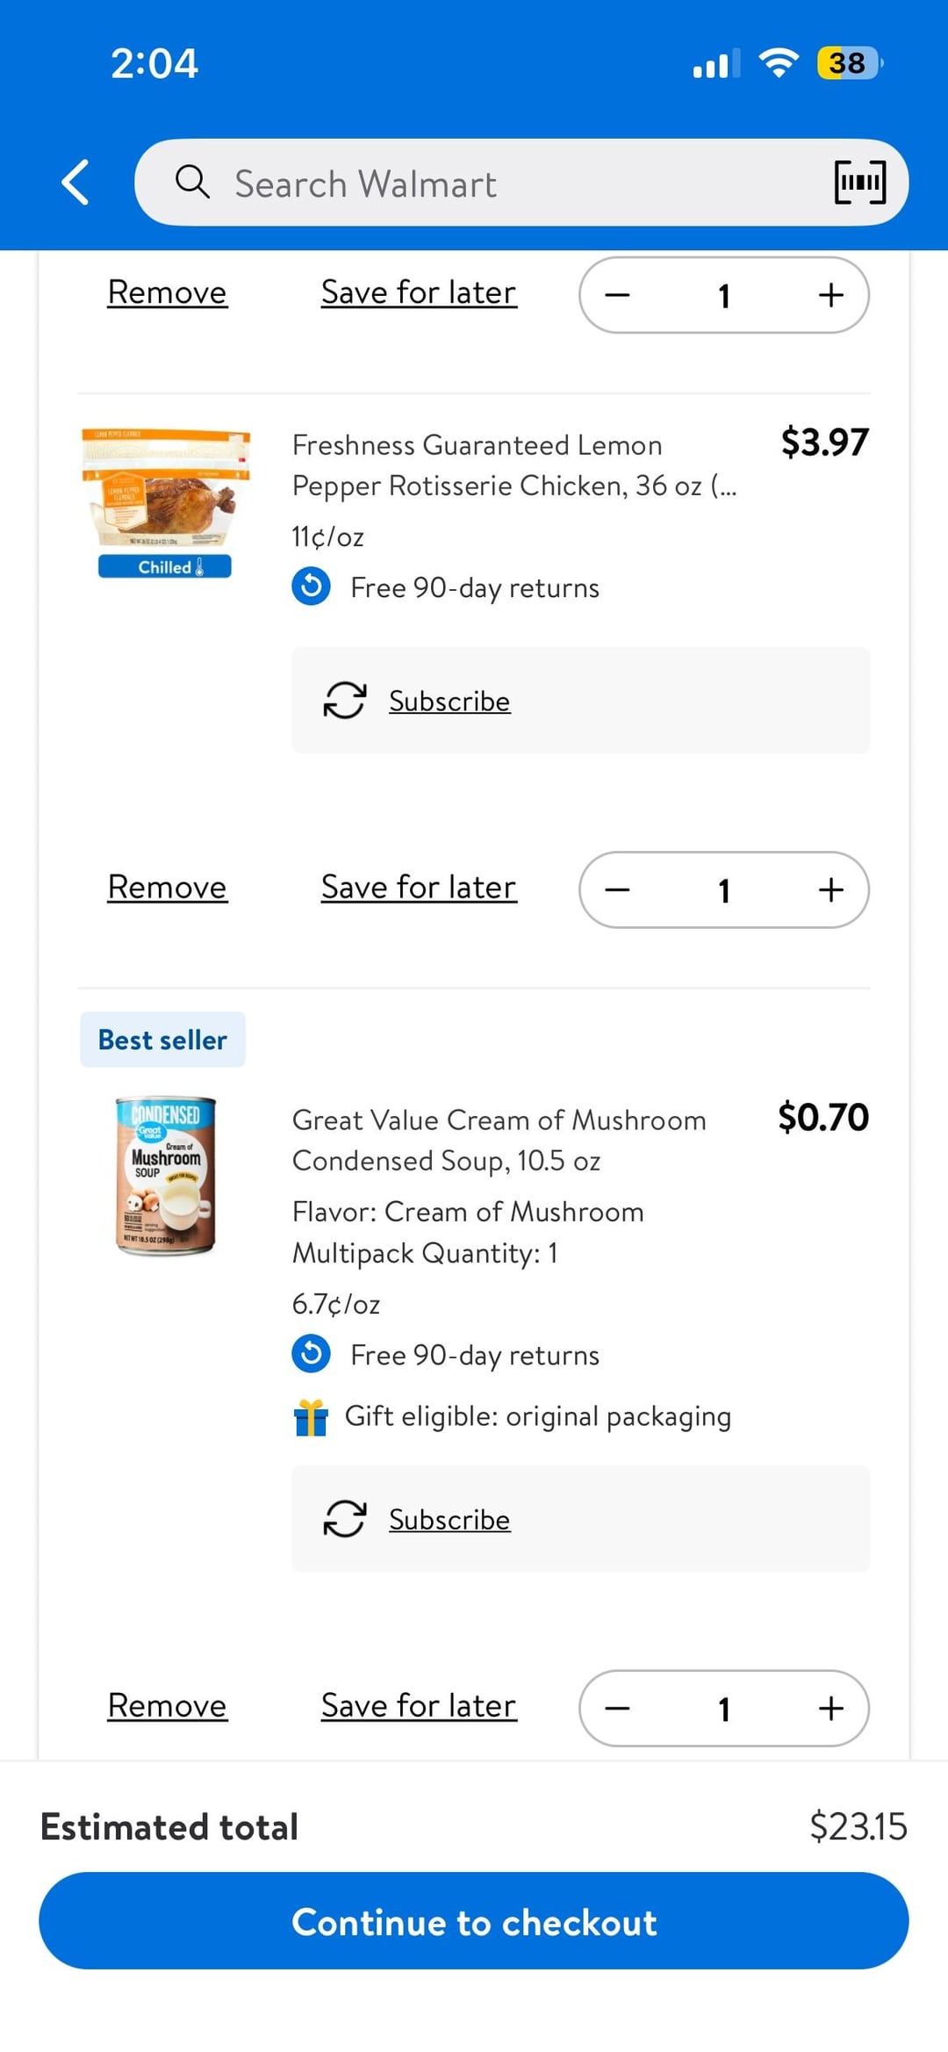Viewport: 948px width, 2052px height.
Task: Remove the rotisserie chicken from cart
Action: (x=167, y=887)
